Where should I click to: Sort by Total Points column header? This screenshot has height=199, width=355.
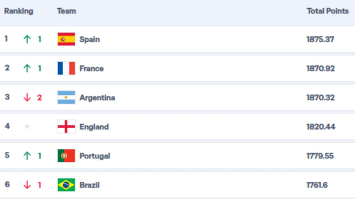click(328, 11)
